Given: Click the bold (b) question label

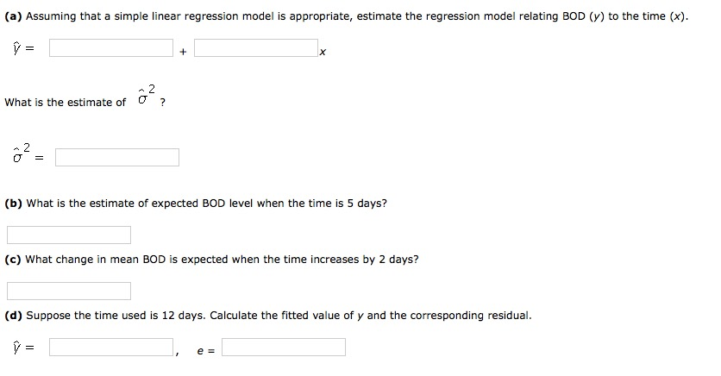Looking at the screenshot, I should click(x=13, y=204).
